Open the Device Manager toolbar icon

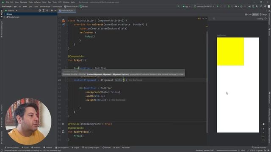pyautogui.click(x=253, y=6)
